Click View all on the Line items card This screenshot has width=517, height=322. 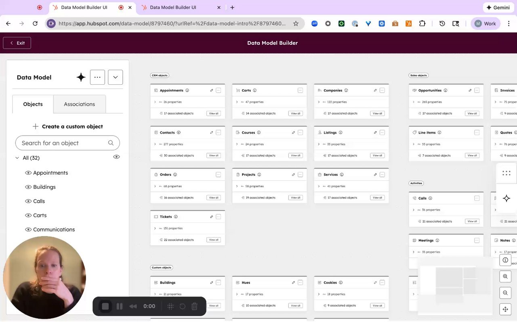pos(472,155)
